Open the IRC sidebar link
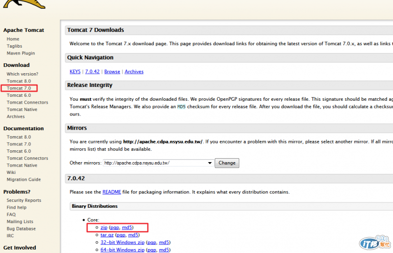The image size is (393, 253). (10, 236)
